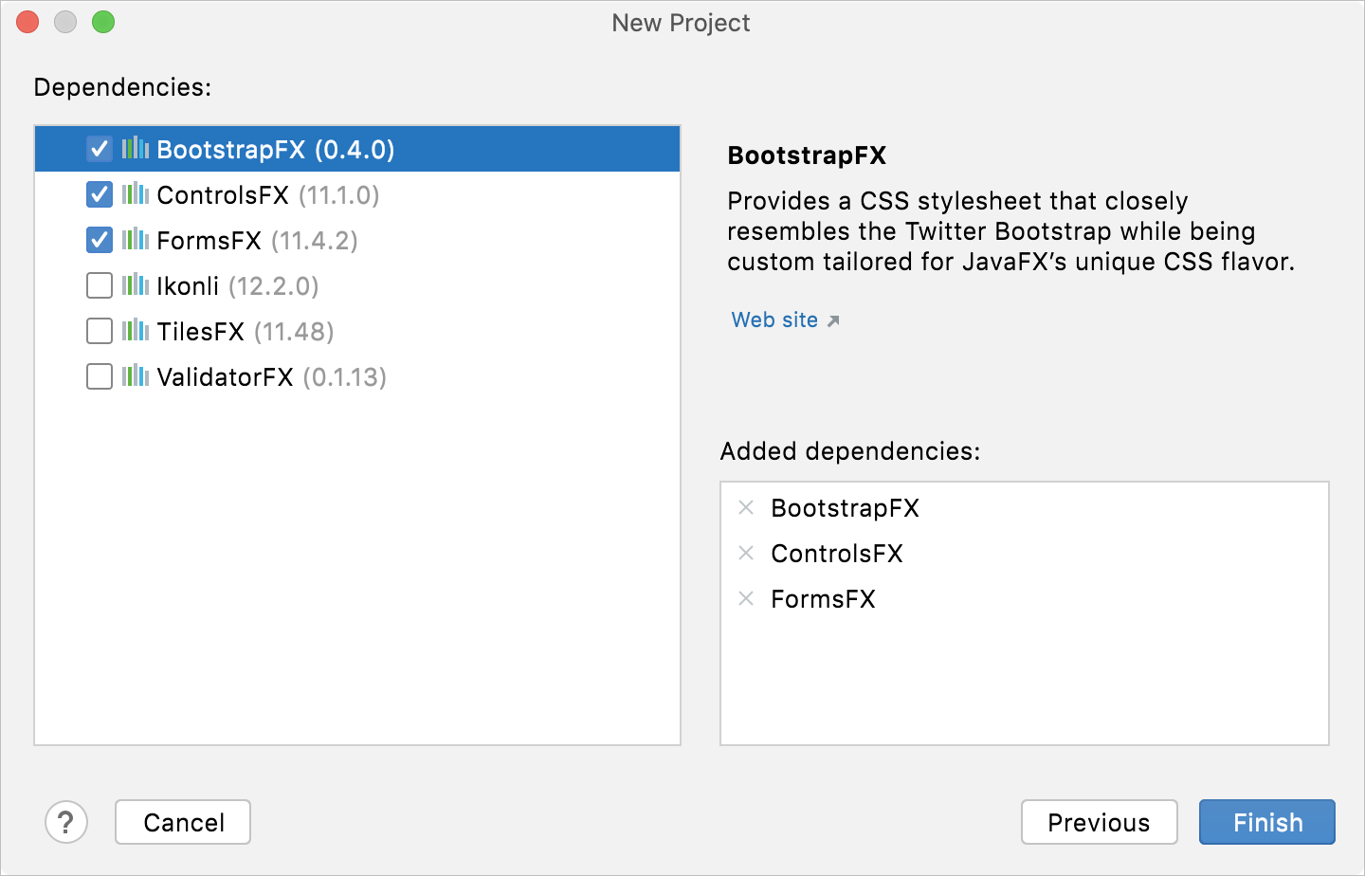Select the ControlsFX (11.1.0) row

357,194
